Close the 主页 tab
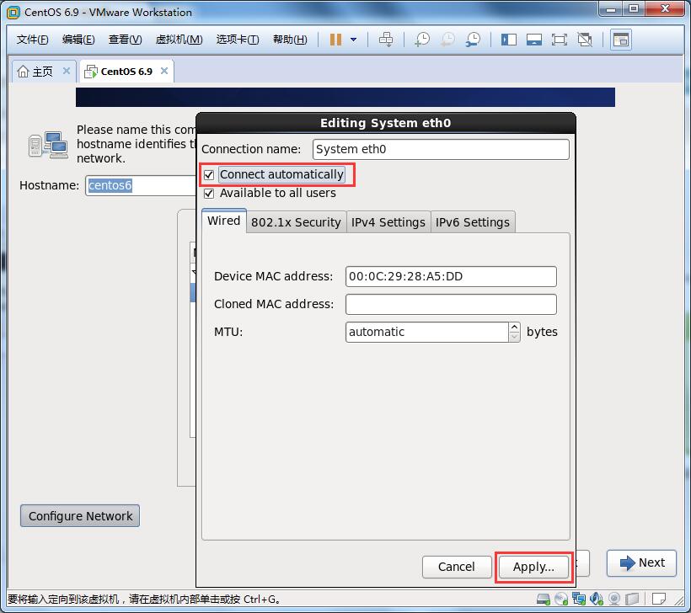The height and width of the screenshot is (613, 691). (67, 71)
